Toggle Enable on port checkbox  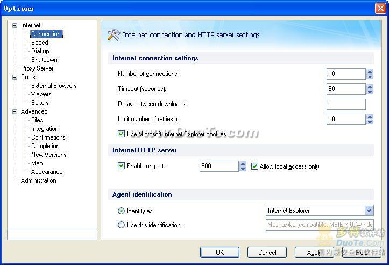121,166
